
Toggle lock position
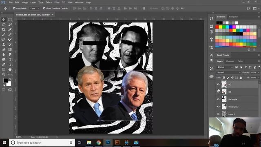click(232, 78)
